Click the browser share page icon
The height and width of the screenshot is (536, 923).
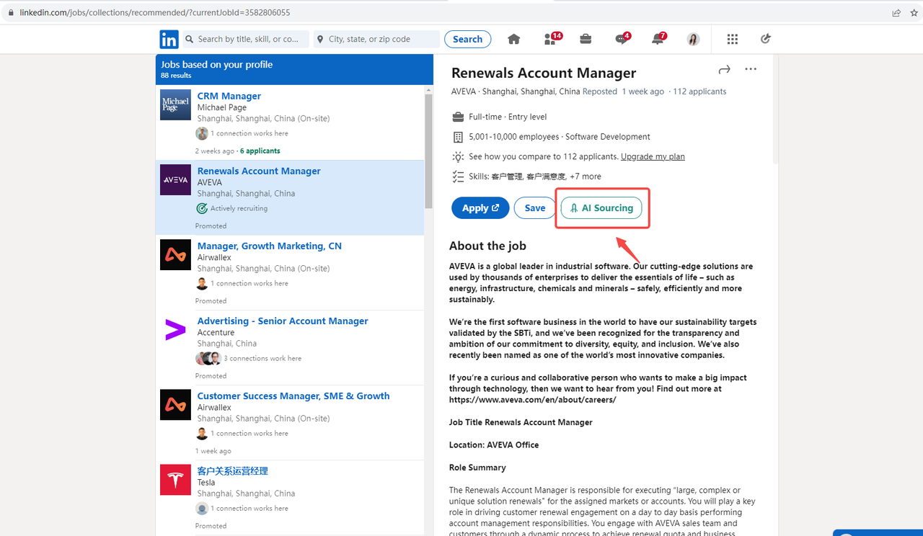(896, 12)
